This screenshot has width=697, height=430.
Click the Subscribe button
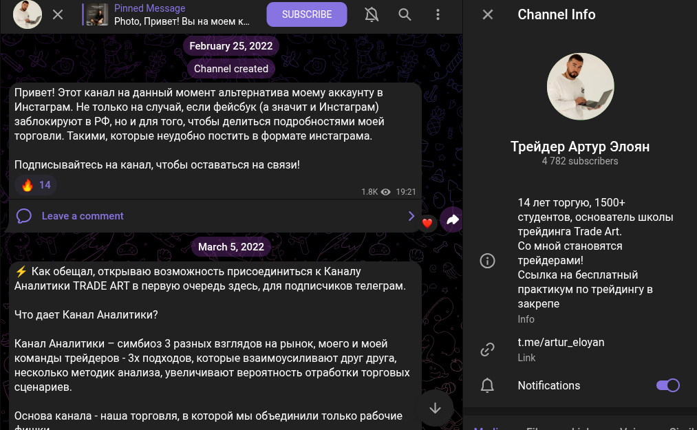point(307,14)
